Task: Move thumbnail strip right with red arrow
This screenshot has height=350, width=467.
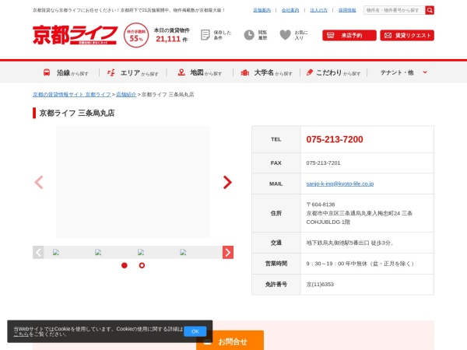Action: point(228,252)
